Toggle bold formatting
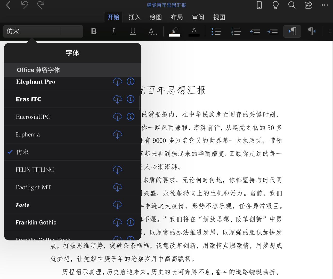Screen dimensions: 333x279 click(x=94, y=31)
